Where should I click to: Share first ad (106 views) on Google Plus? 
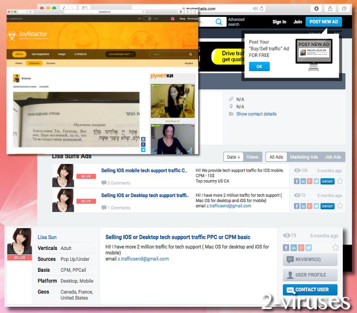click(309, 181)
